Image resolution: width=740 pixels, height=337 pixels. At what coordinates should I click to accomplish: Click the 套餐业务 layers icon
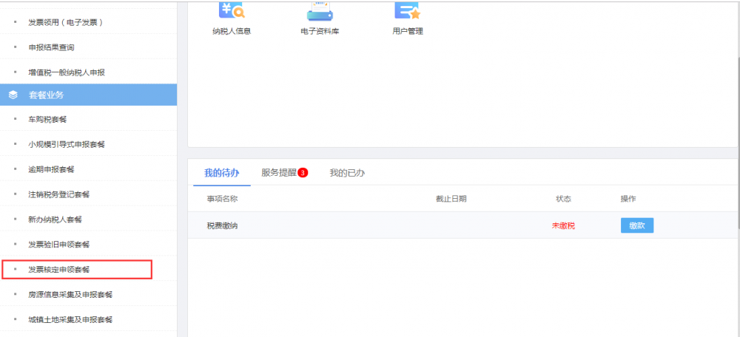[13, 95]
